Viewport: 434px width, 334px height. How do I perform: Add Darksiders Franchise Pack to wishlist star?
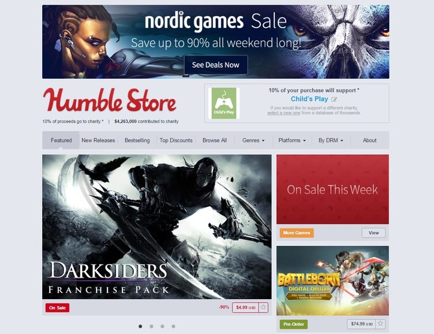[x=264, y=307]
